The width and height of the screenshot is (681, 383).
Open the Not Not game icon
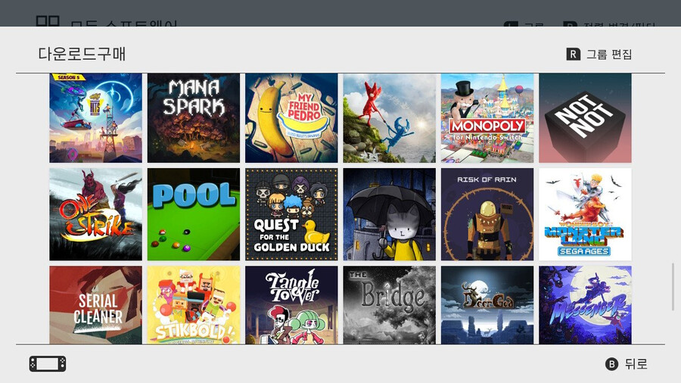point(585,117)
